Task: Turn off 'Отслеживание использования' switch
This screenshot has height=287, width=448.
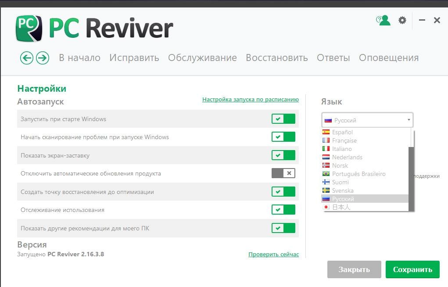Action: (x=283, y=209)
